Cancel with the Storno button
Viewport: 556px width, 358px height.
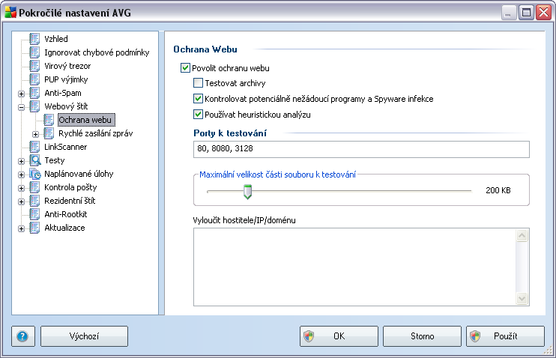click(422, 336)
